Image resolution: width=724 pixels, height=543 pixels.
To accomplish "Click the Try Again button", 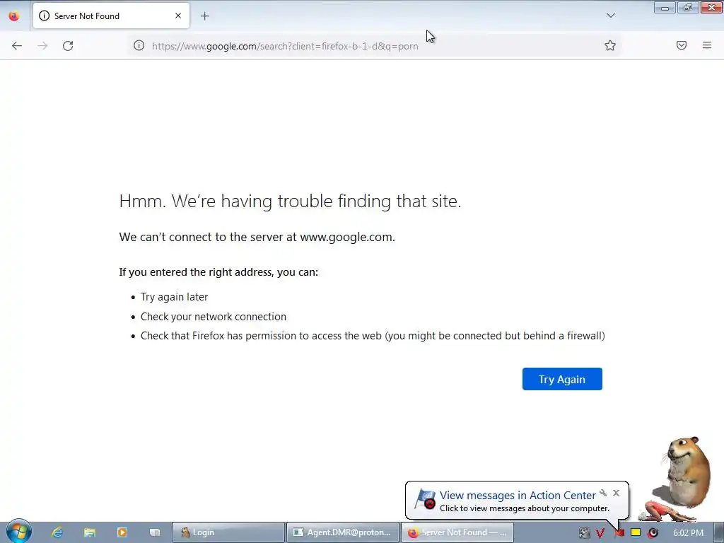I will pyautogui.click(x=562, y=379).
